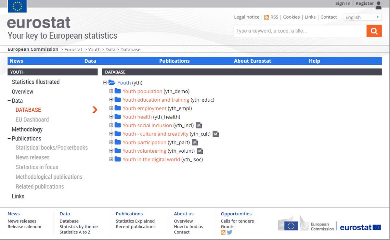Click folder icon for Youth in the digital world
Screen dimensions: 390x240
click(118, 159)
